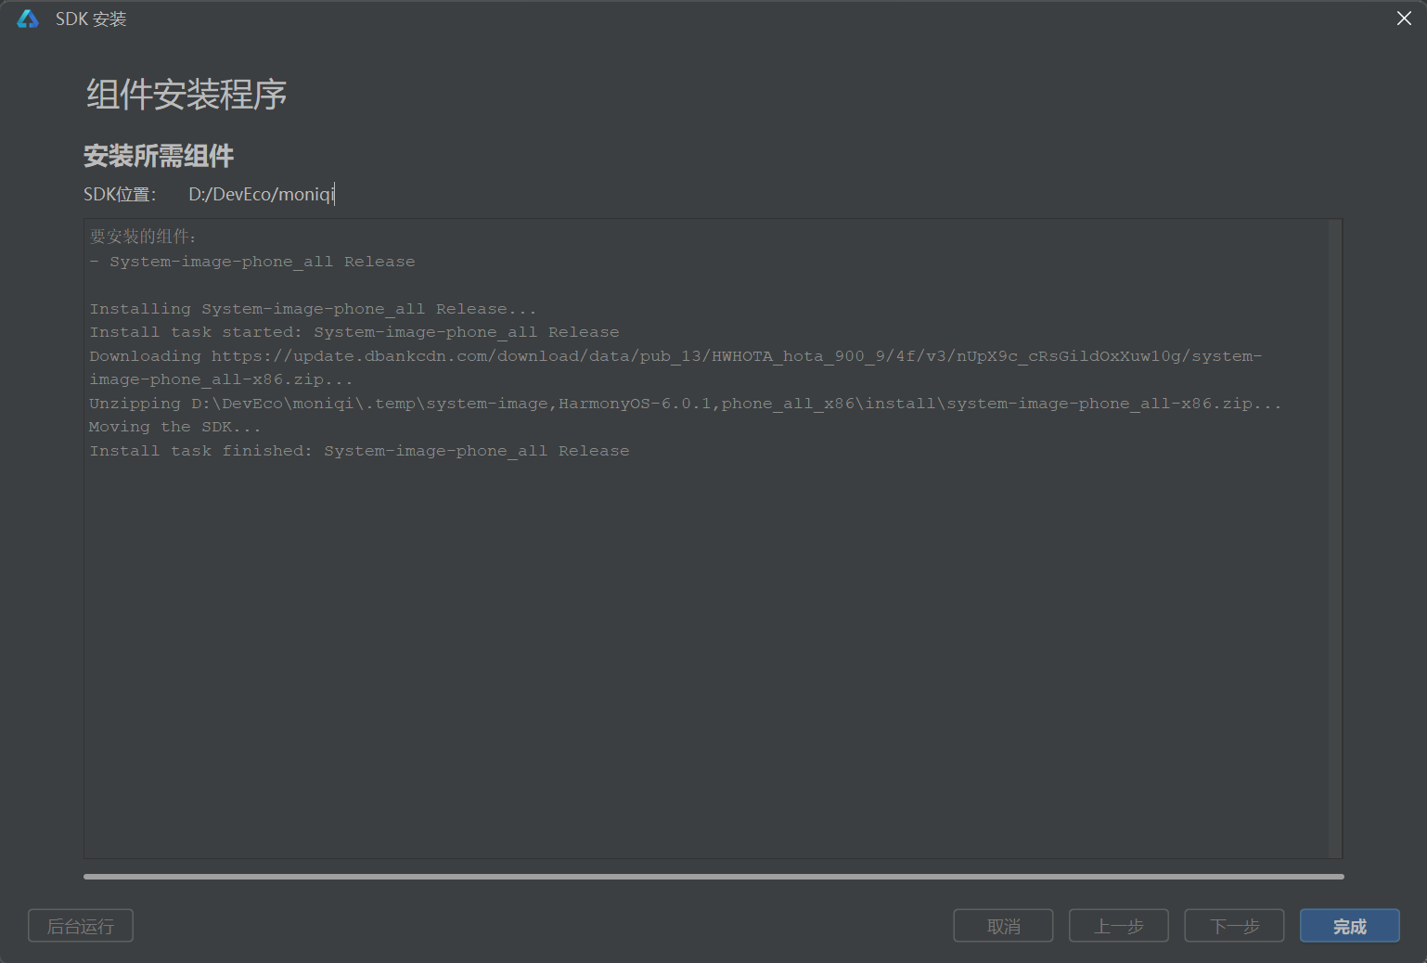The image size is (1427, 963).
Task: Close the SDK 安装 dialog
Action: 1404,19
